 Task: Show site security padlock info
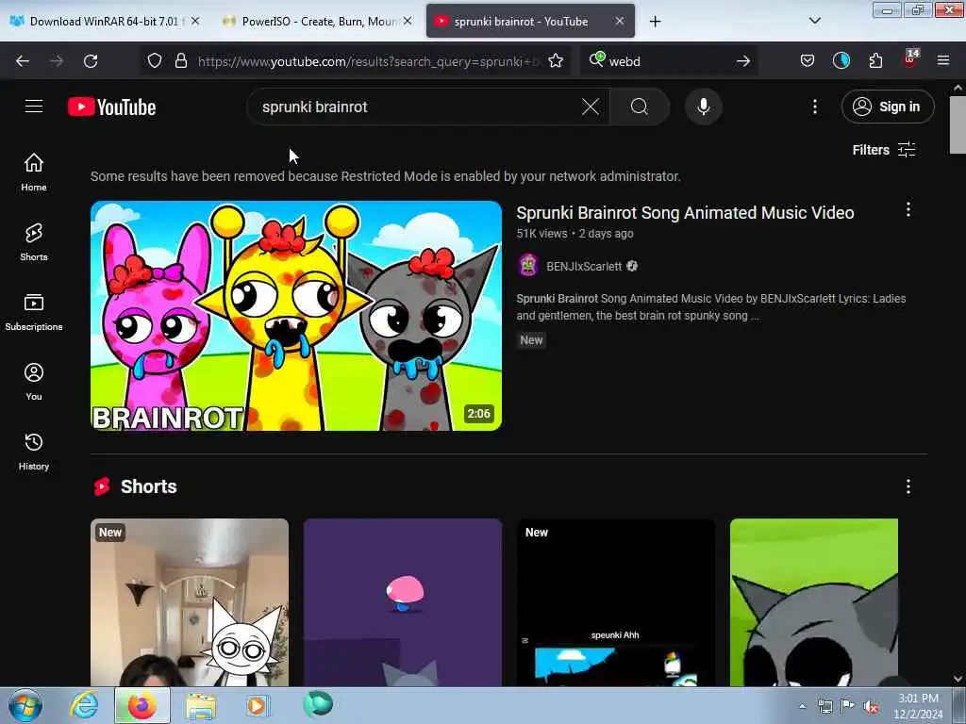click(180, 60)
